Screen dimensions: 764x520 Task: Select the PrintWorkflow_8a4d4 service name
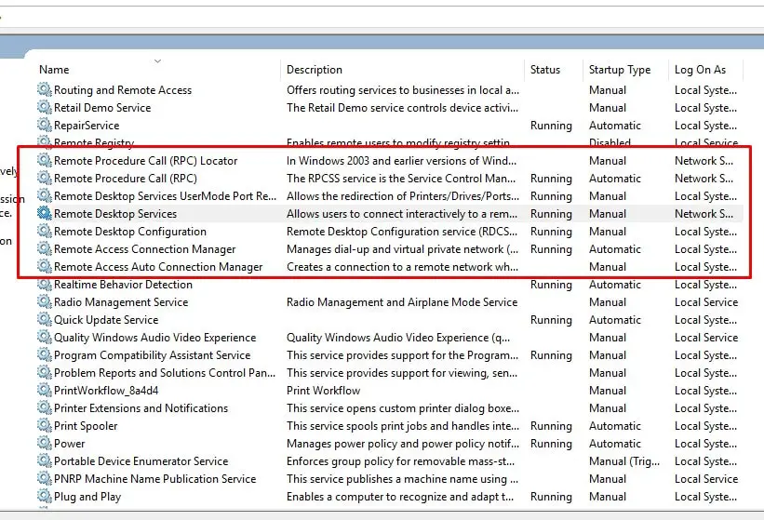point(106,391)
